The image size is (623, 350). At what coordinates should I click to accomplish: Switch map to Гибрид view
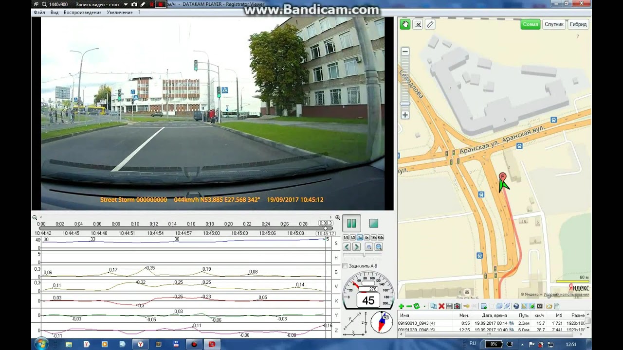click(578, 24)
